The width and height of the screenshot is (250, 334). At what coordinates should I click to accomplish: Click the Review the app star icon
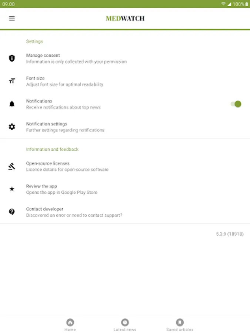(12, 189)
